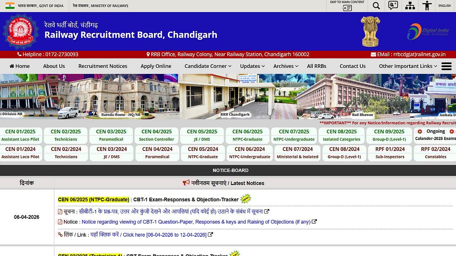Open the English CBT-1 objections notice link

point(196,222)
